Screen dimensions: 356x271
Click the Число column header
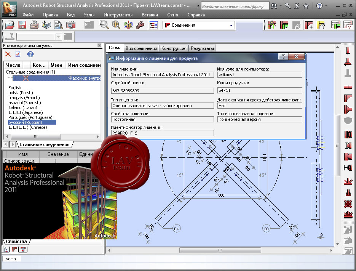tap(13, 65)
